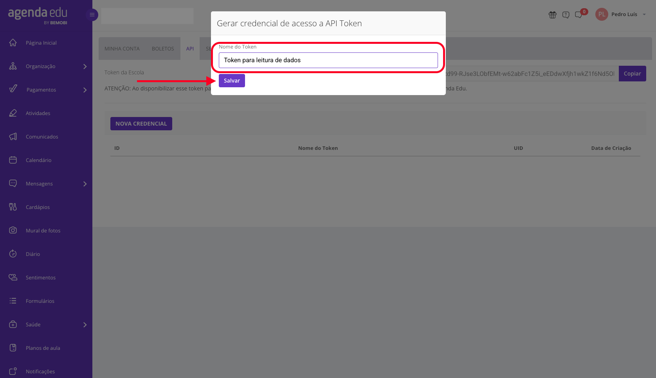Click the Salvar button in the dialog
Image resolution: width=656 pixels, height=378 pixels.
[x=232, y=81]
